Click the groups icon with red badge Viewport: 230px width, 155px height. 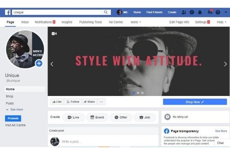pyautogui.click(x=210, y=12)
